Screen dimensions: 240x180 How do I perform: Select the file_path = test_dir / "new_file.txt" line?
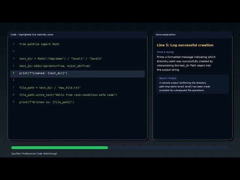pos(50,88)
